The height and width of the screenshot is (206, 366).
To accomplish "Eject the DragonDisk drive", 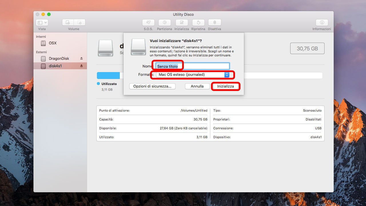I will pos(81,58).
